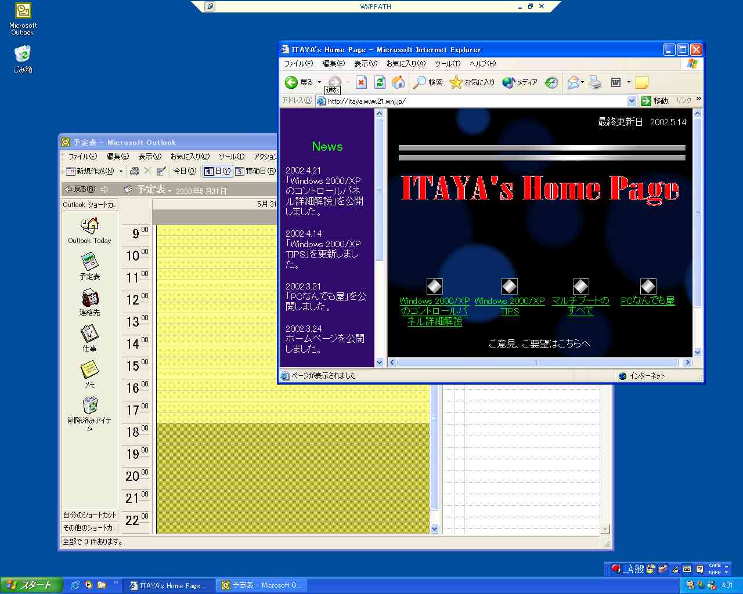Open 編集 menu in Outlook
743x594 pixels.
coord(117,157)
